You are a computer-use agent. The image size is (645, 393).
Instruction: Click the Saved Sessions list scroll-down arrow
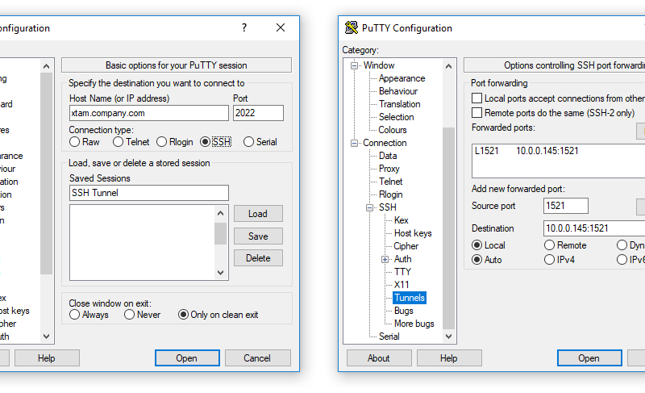pyautogui.click(x=220, y=271)
